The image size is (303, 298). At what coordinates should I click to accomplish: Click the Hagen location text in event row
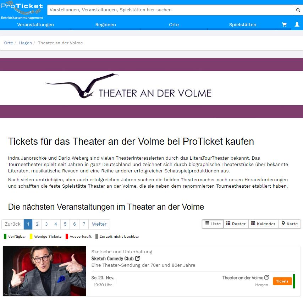tap(261, 285)
